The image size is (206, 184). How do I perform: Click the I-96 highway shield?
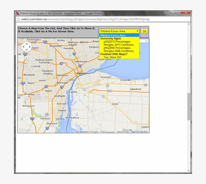pyautogui.click(x=61, y=63)
